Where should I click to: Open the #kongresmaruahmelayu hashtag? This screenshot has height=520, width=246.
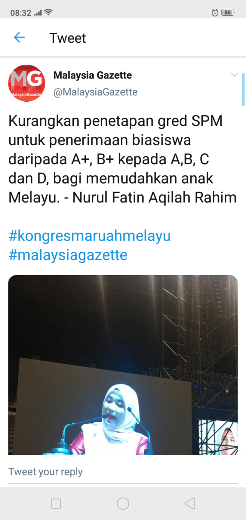(x=90, y=236)
